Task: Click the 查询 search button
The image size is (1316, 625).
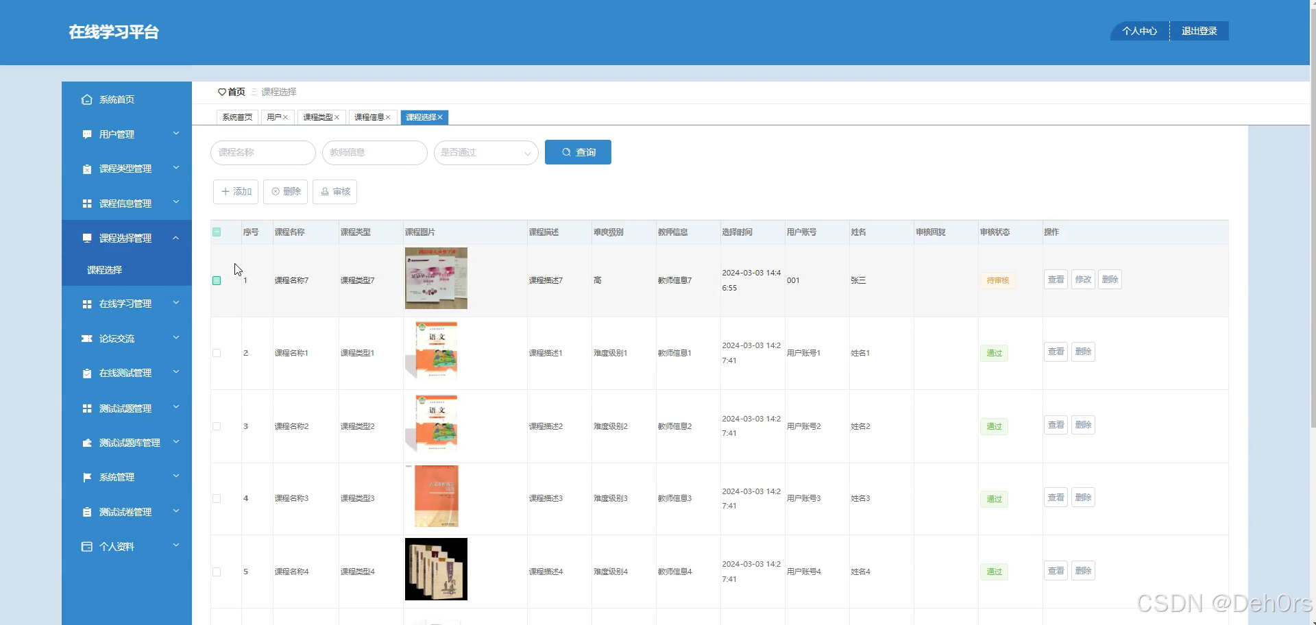Action: pos(578,152)
